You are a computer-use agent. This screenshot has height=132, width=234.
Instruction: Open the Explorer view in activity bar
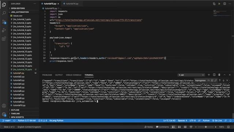4,5
